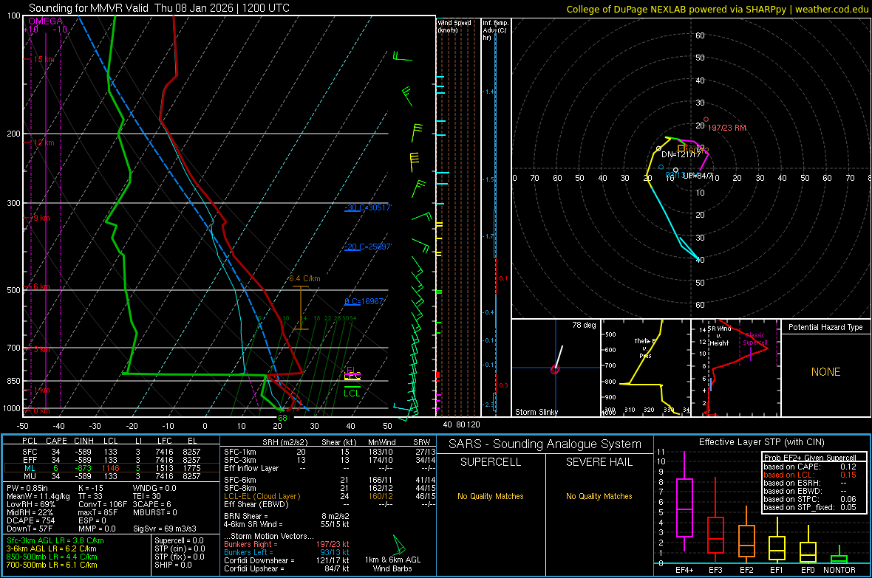Click the 'DN=121/17' hodograph label
This screenshot has width=872, height=578.
[x=681, y=154]
